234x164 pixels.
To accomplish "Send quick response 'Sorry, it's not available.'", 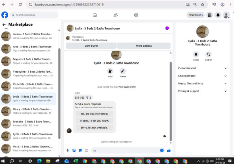I will point(94,128).
